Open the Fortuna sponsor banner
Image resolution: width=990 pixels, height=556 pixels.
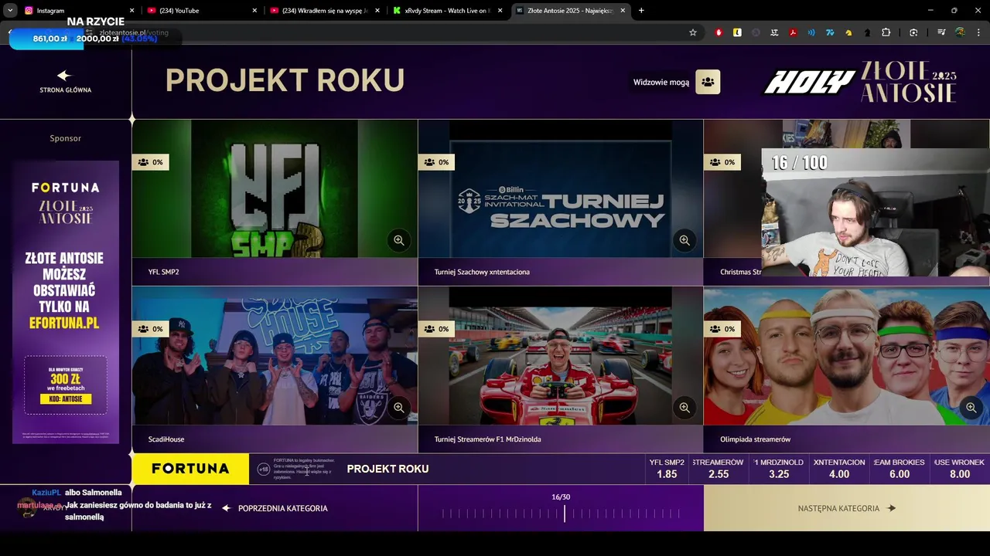(x=66, y=302)
